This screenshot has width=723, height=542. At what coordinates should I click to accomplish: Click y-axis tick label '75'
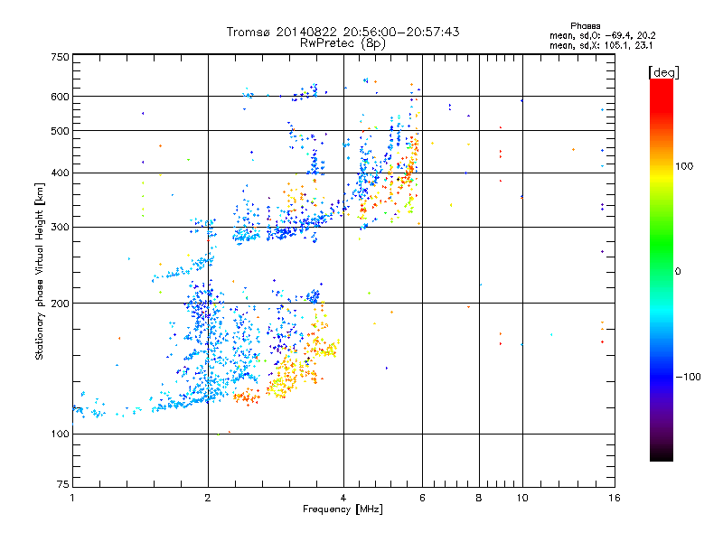pyautogui.click(x=63, y=484)
